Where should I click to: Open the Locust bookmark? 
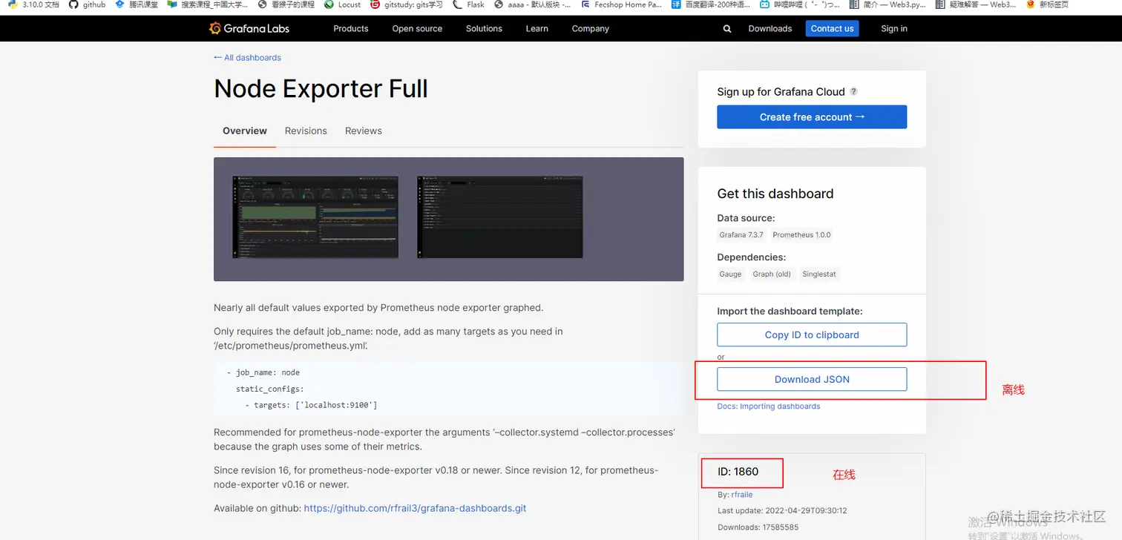pos(343,4)
